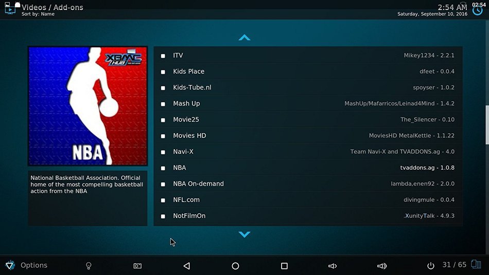The width and height of the screenshot is (489, 275).
Task: Click the power icon
Action: (431, 266)
